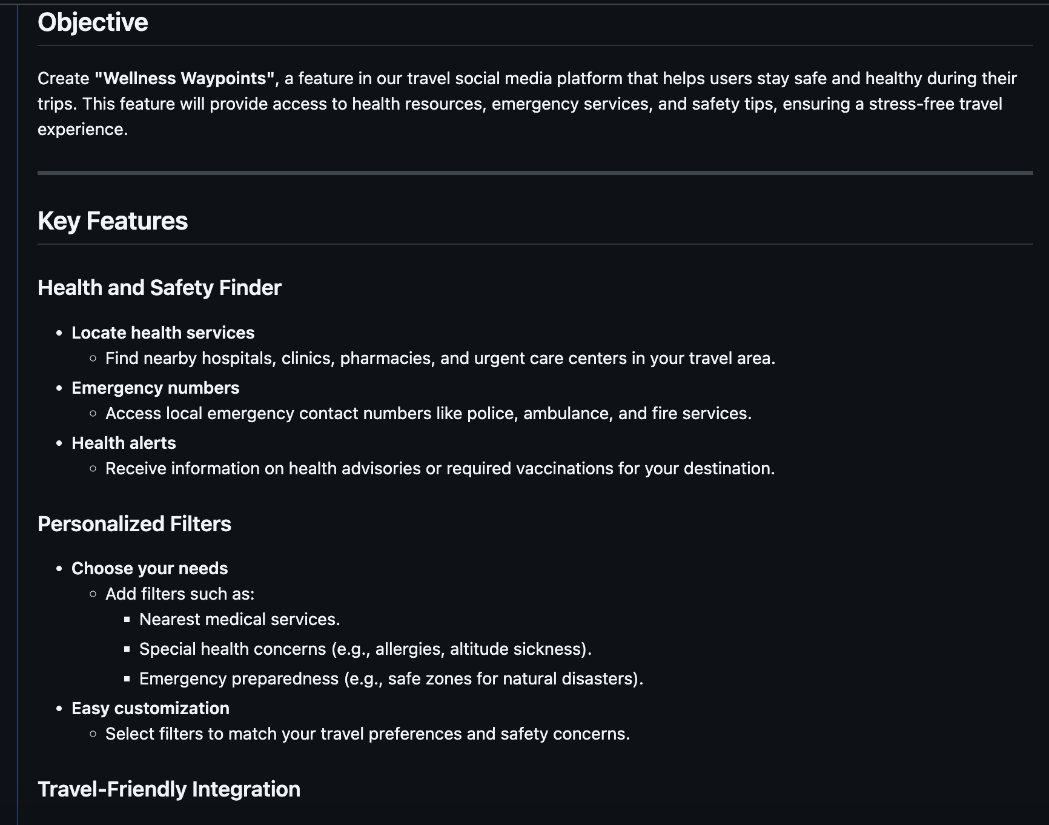The height and width of the screenshot is (825, 1049).
Task: Click the horizontal divider below Objective paragraph
Action: point(535,173)
